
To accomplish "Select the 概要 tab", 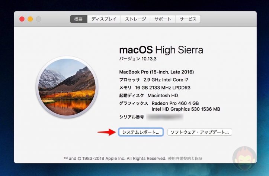I will click(79, 19).
